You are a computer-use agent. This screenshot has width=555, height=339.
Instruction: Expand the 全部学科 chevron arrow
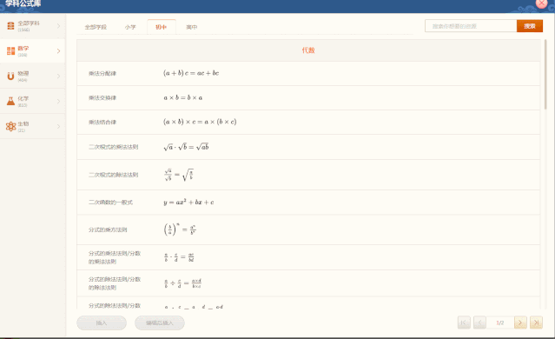pos(58,26)
